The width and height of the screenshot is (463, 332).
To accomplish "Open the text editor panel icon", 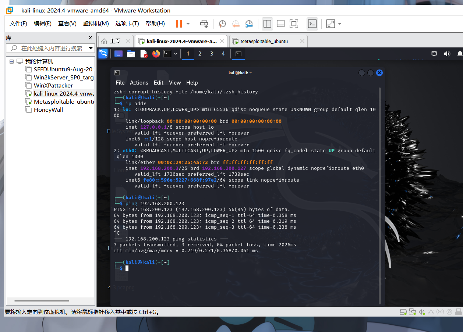I will (144, 54).
